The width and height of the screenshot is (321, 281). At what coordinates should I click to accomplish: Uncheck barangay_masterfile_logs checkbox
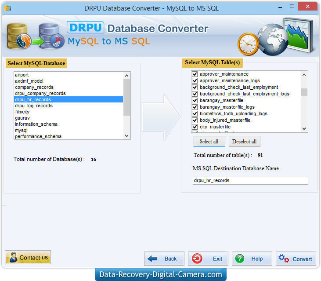(x=195, y=107)
